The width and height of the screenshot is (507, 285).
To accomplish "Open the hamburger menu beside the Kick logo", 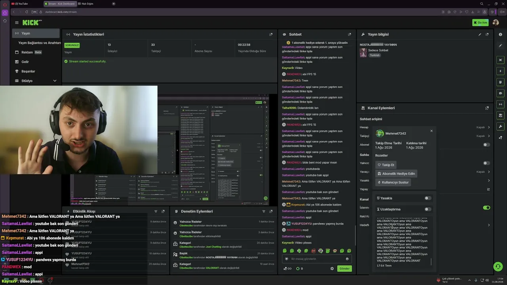I will pyautogui.click(x=17, y=23).
